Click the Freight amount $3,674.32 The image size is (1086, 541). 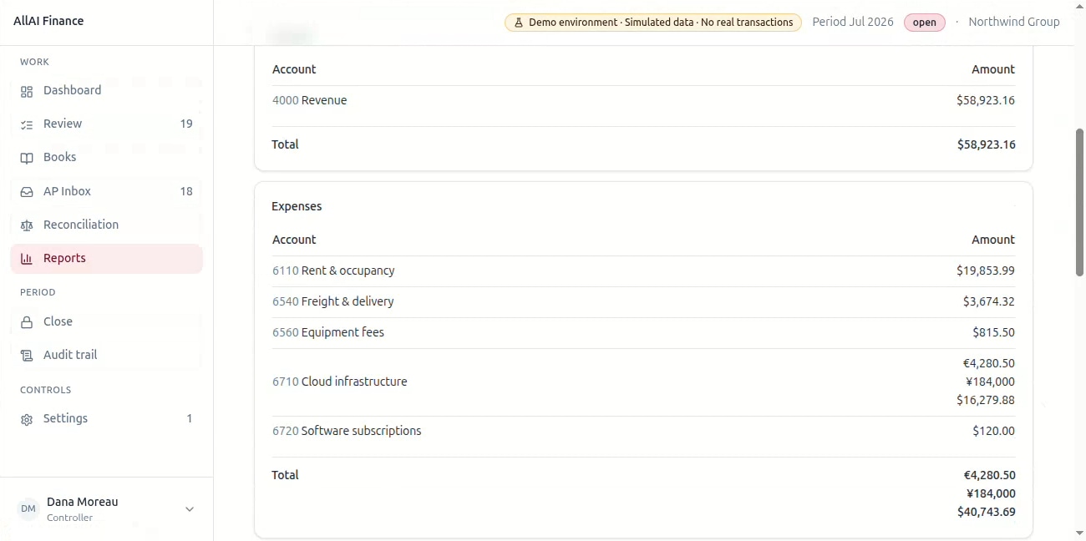[989, 301]
